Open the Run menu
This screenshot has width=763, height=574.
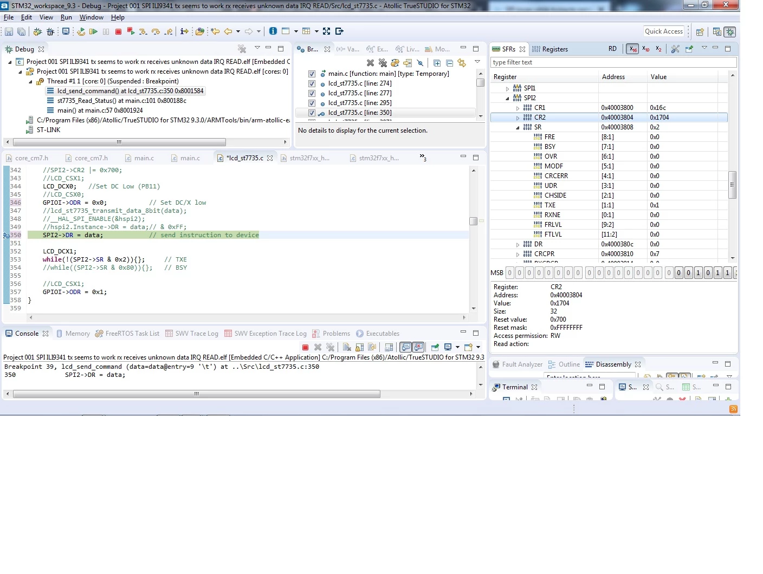pyautogui.click(x=66, y=17)
